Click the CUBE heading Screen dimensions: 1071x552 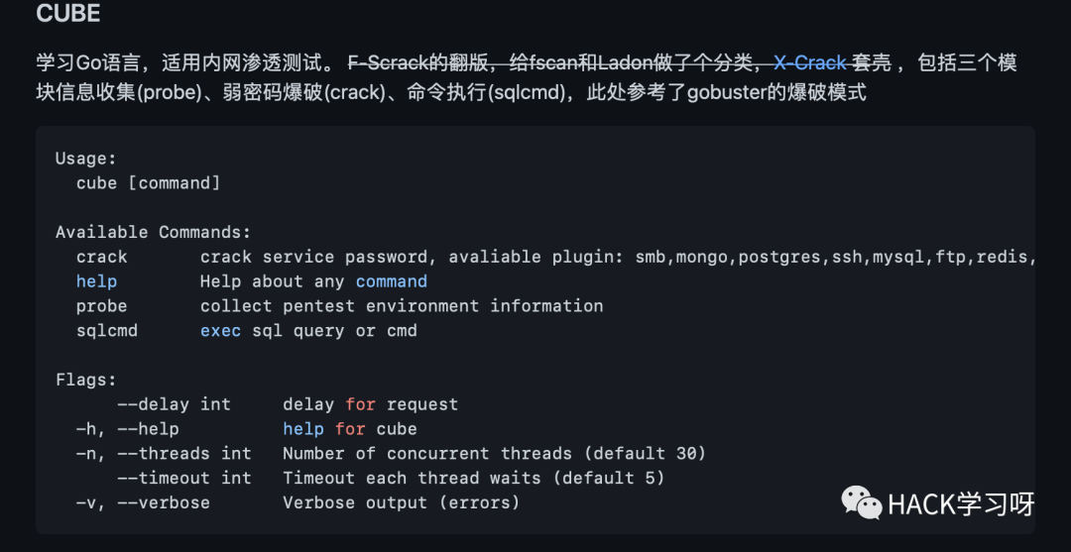click(68, 14)
